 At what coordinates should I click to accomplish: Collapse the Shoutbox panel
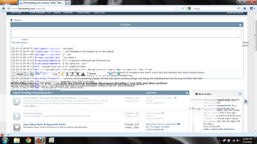(x=240, y=25)
